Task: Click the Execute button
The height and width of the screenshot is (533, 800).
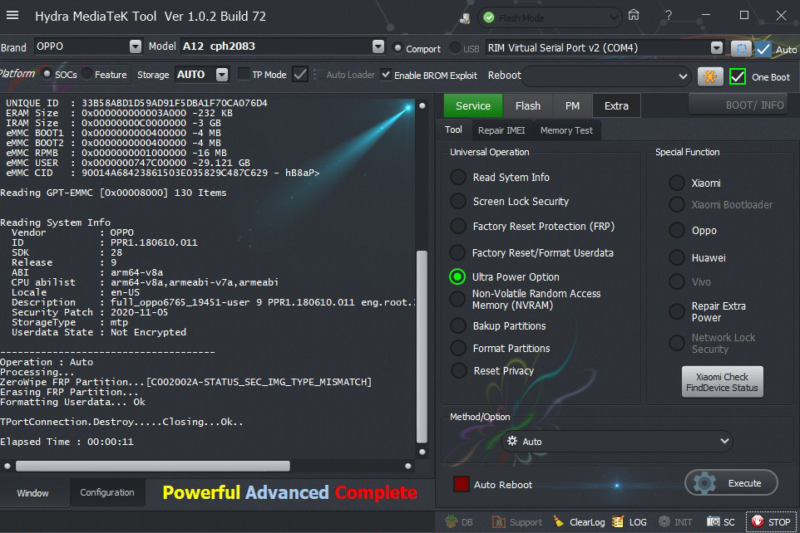Action: [731, 483]
